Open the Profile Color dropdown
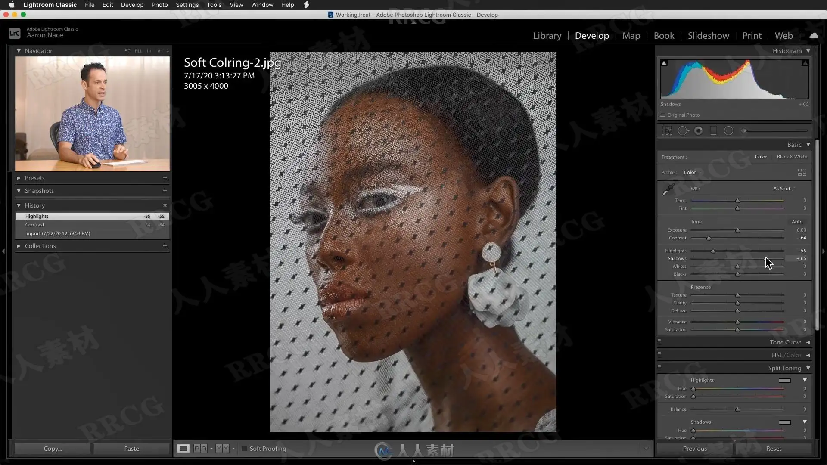Image resolution: width=827 pixels, height=465 pixels. [x=693, y=172]
